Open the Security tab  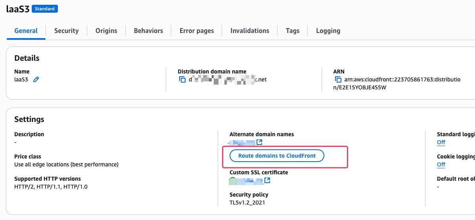pyautogui.click(x=66, y=31)
